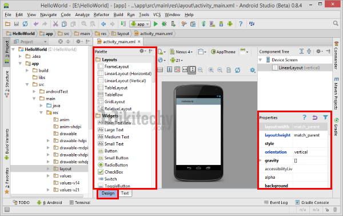Toggle the fit to screen zoom button
The image size is (343, 216).
point(193,70)
